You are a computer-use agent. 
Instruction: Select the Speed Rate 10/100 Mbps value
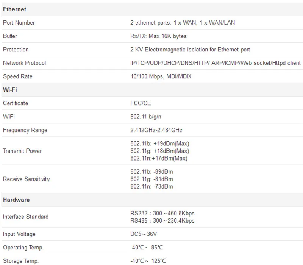click(161, 76)
